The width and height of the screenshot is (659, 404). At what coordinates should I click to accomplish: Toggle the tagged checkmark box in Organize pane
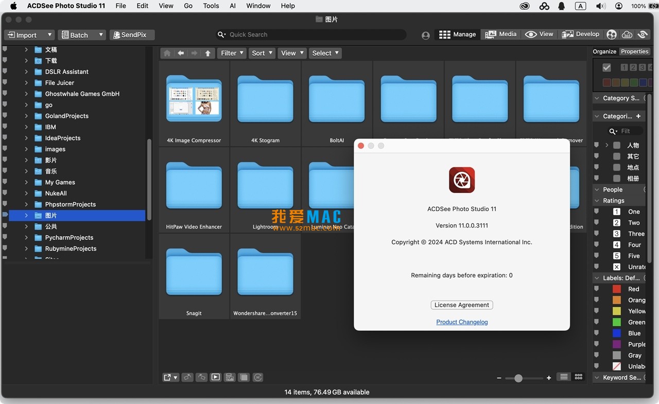606,67
